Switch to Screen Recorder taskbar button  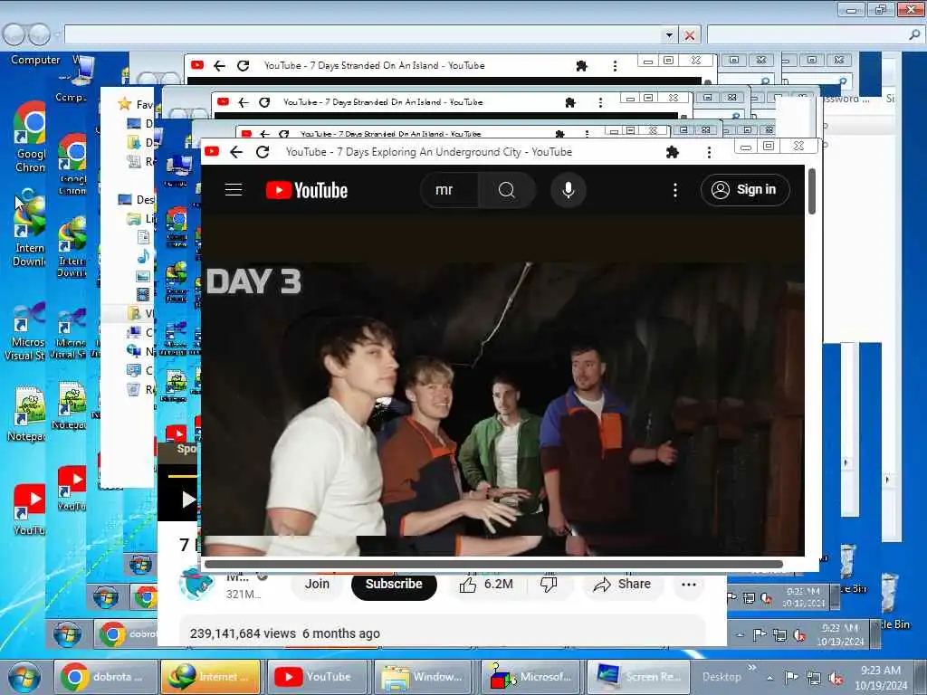tap(638, 677)
